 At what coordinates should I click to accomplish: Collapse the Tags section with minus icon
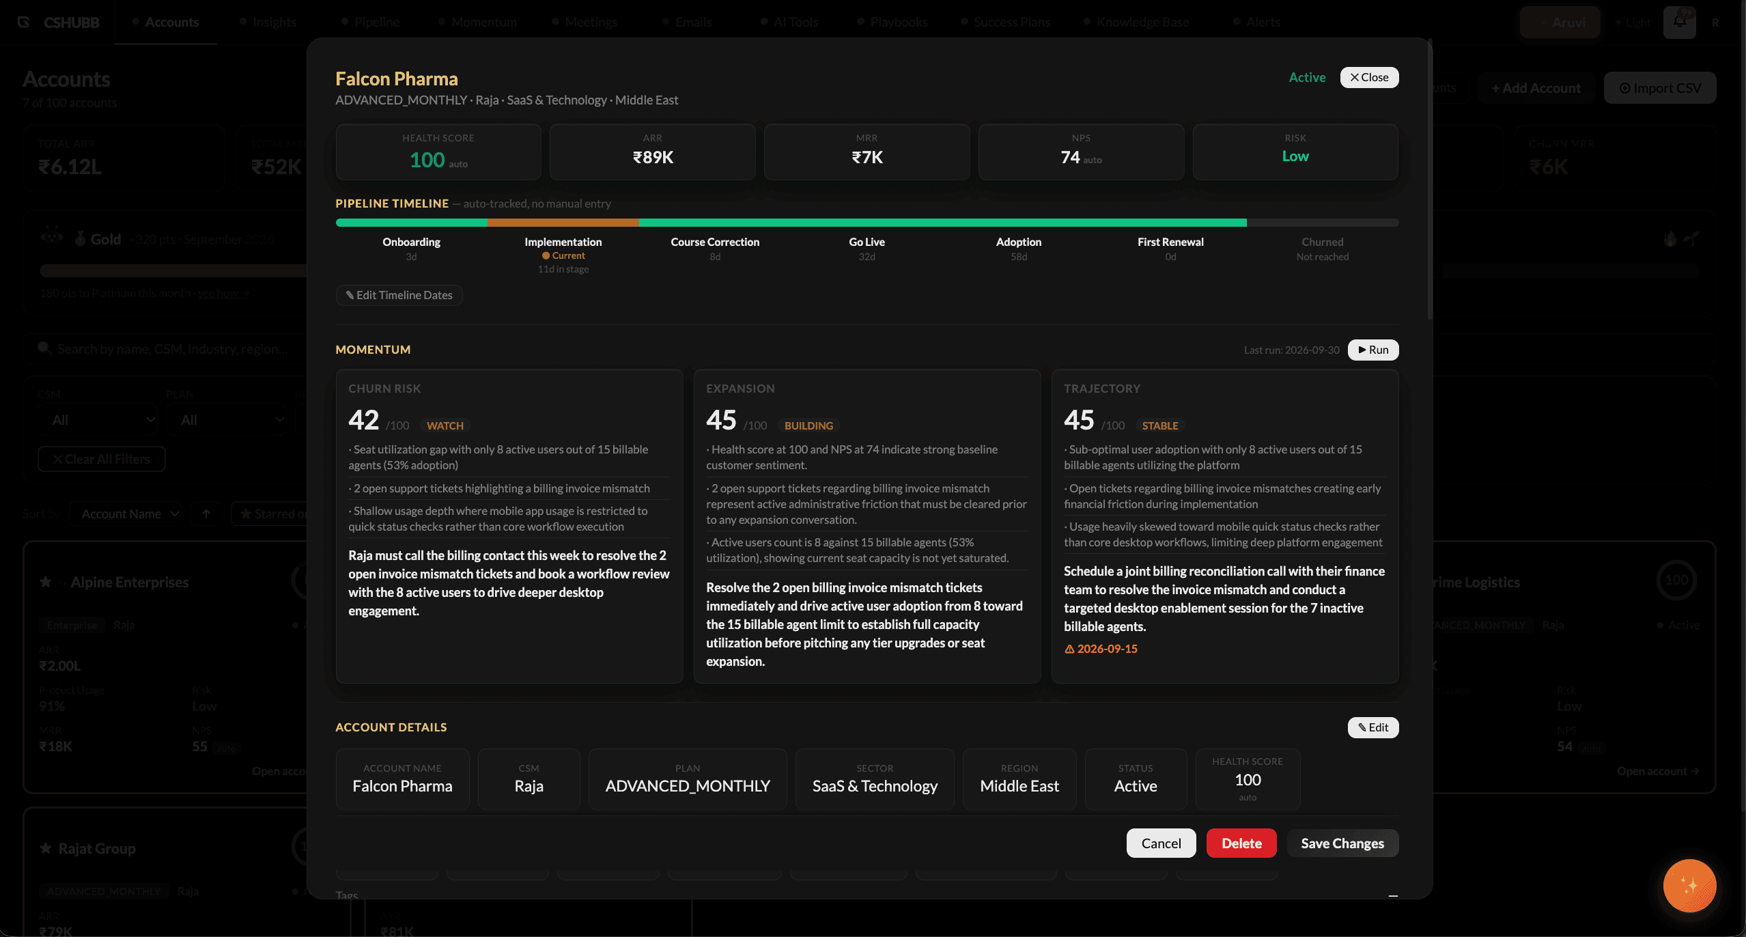[1393, 895]
